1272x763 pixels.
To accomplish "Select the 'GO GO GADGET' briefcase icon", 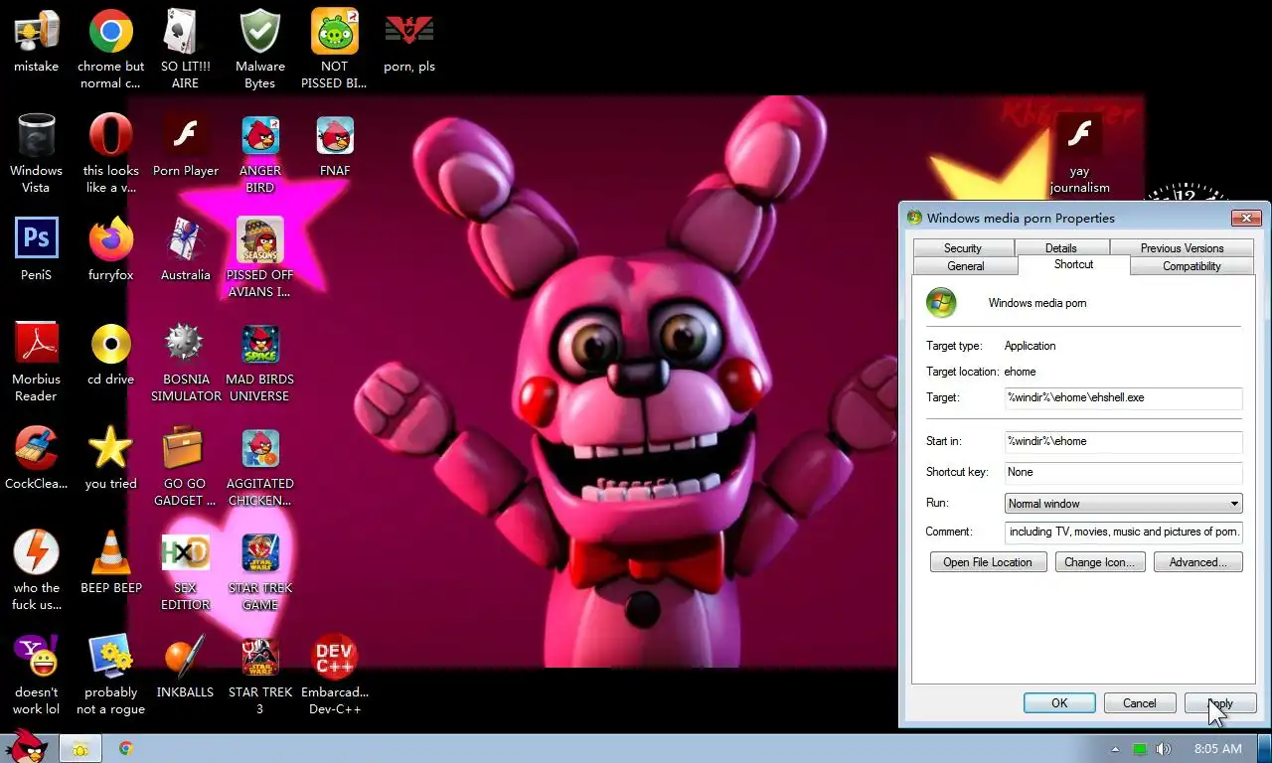I will click(186, 465).
